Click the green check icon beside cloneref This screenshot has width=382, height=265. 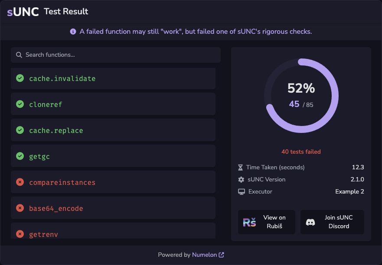point(20,104)
